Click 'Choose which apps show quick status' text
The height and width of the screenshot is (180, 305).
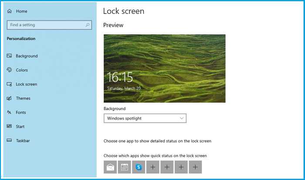pos(155,156)
